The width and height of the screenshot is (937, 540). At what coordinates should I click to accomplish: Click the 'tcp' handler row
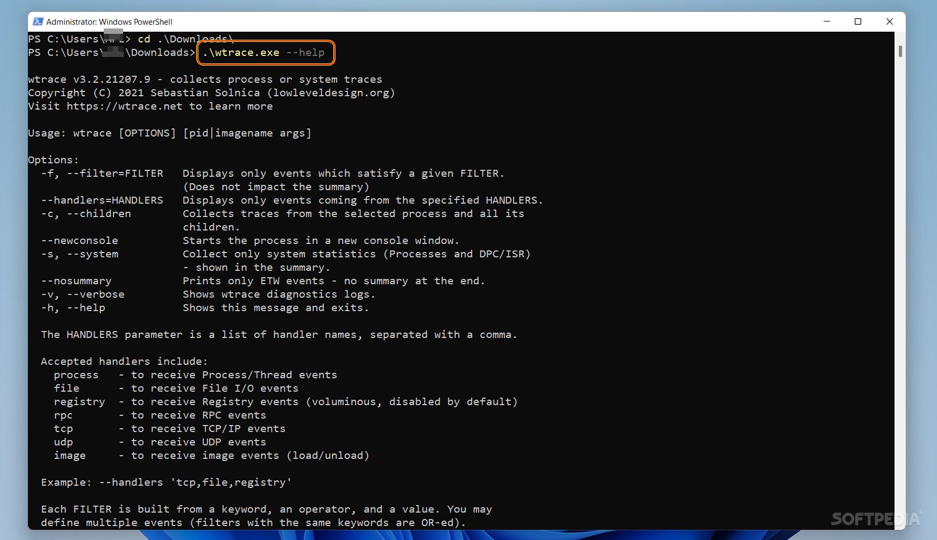click(169, 429)
